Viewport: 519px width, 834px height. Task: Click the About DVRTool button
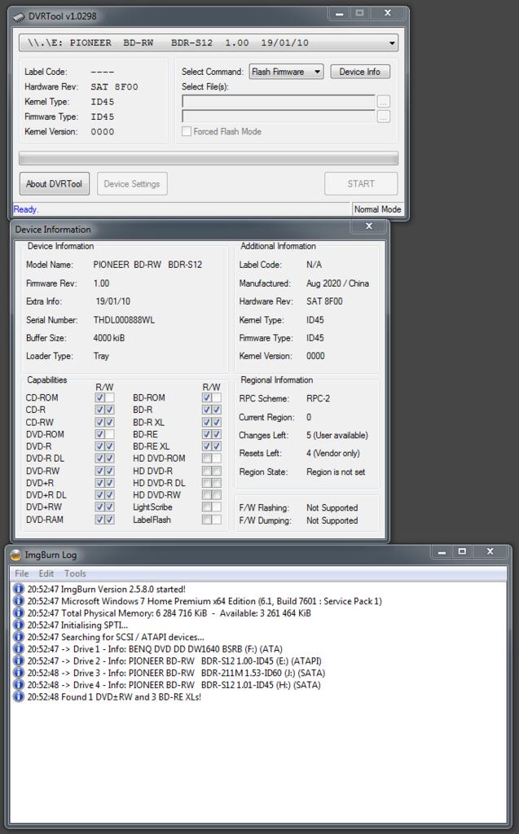coord(55,183)
